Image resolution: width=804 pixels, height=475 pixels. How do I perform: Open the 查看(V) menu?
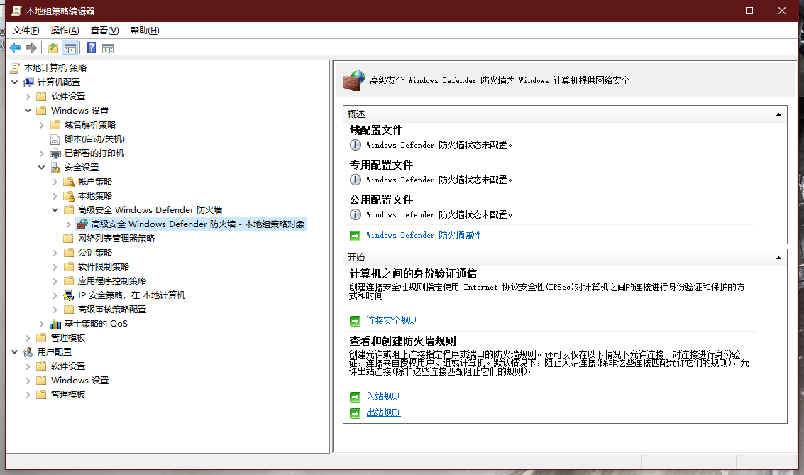point(104,31)
